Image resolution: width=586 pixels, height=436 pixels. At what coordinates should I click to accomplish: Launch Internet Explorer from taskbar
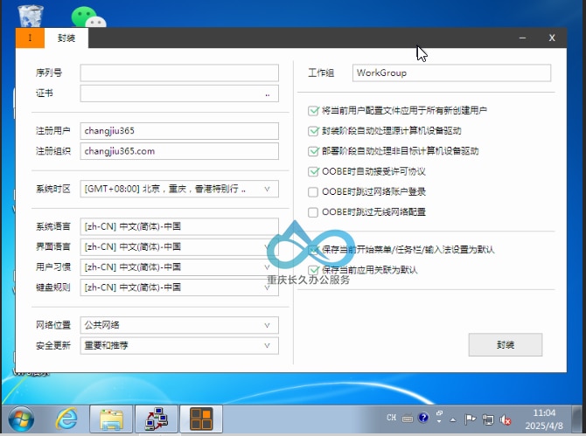66,419
